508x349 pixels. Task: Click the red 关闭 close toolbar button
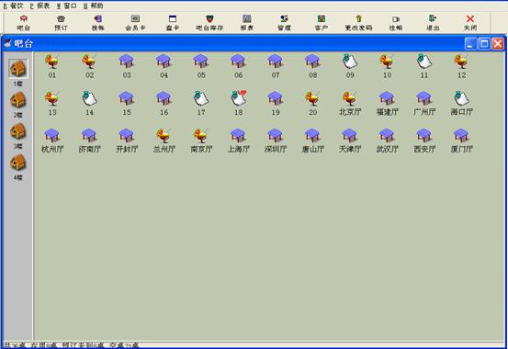[x=470, y=23]
